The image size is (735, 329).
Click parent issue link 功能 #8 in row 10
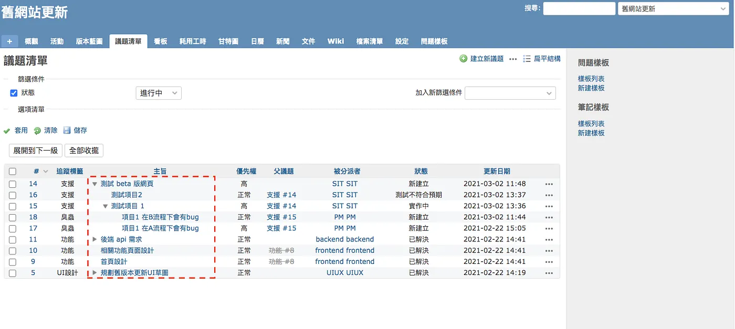coord(281,251)
